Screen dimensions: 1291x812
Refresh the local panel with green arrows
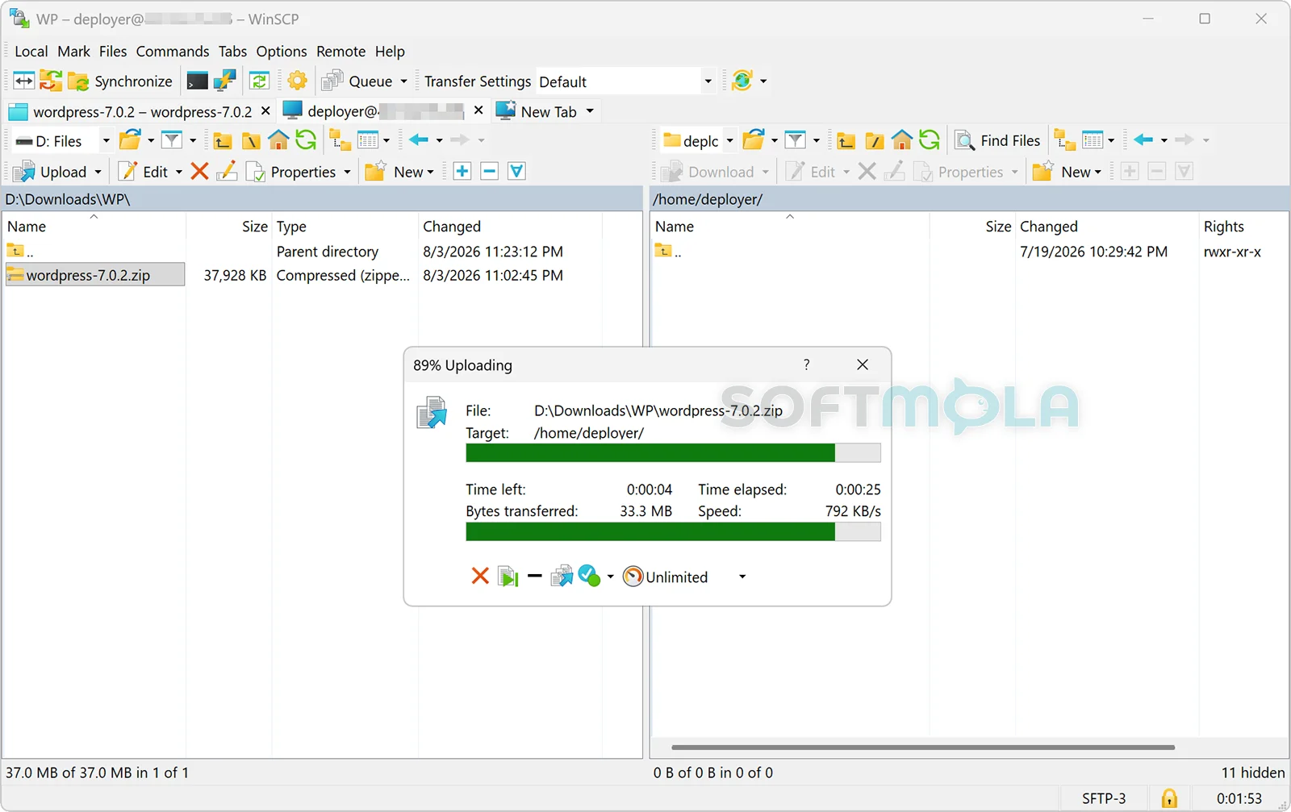[x=306, y=140]
